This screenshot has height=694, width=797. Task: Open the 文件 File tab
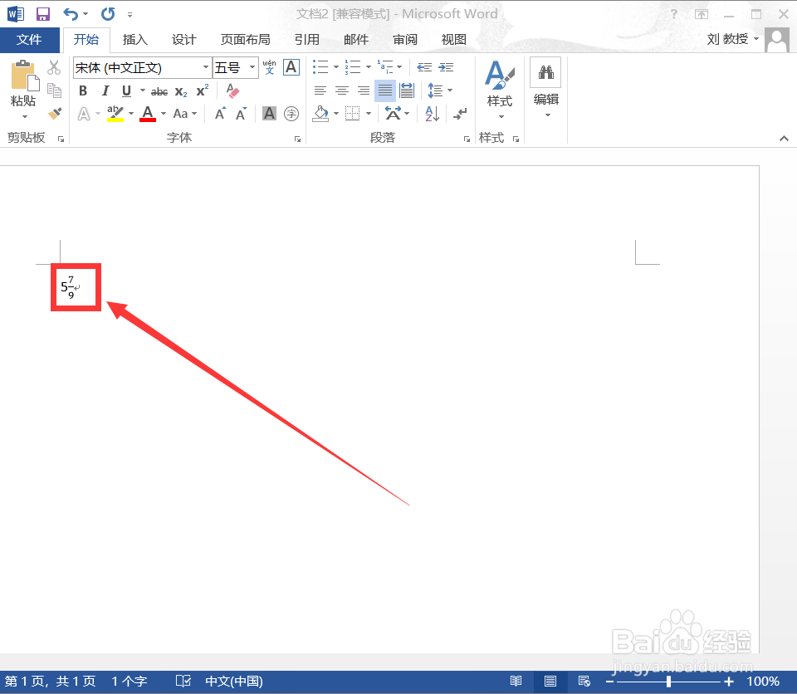30,40
